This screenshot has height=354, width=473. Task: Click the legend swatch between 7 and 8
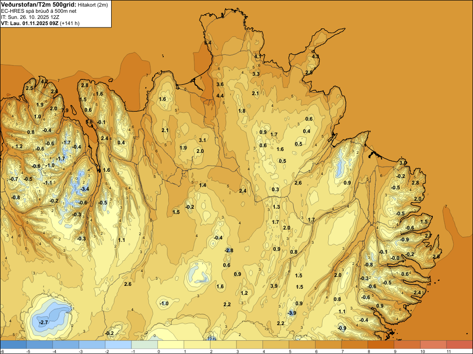tap(354, 345)
